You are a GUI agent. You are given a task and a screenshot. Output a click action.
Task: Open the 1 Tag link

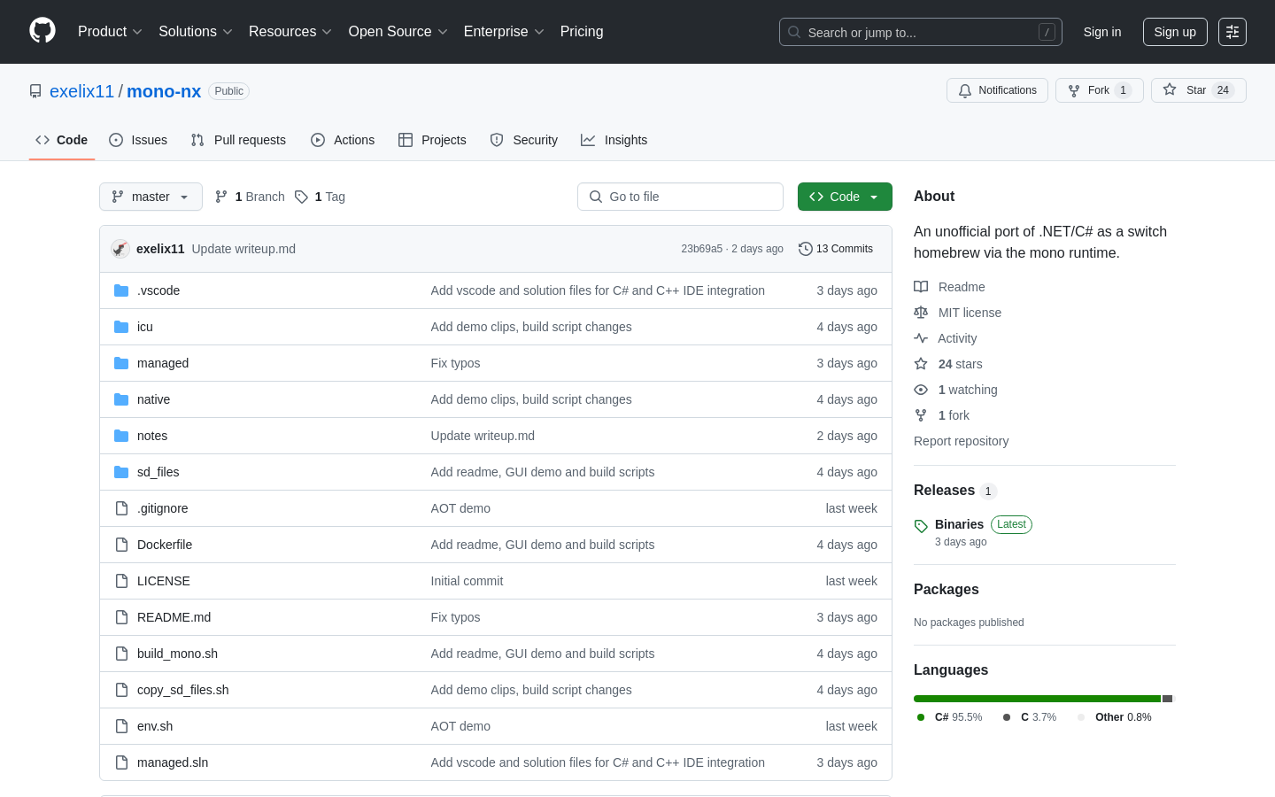320,197
